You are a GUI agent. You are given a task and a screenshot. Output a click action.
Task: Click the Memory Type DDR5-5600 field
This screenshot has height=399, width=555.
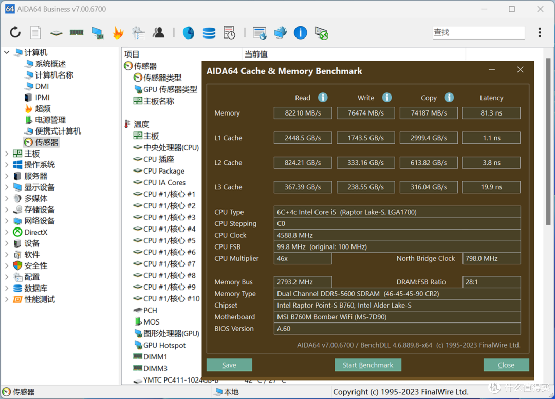coord(397,294)
